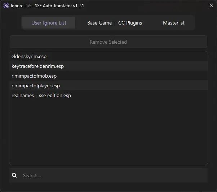Image resolution: width=217 pixels, height=192 pixels.
Task: Select keytraceforeldenrim.esp entry
Action: (108, 66)
